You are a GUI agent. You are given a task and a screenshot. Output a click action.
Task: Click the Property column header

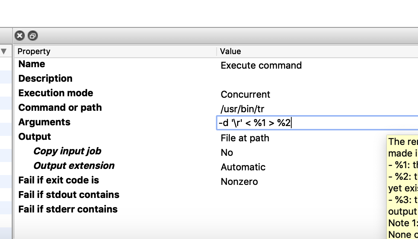click(34, 51)
